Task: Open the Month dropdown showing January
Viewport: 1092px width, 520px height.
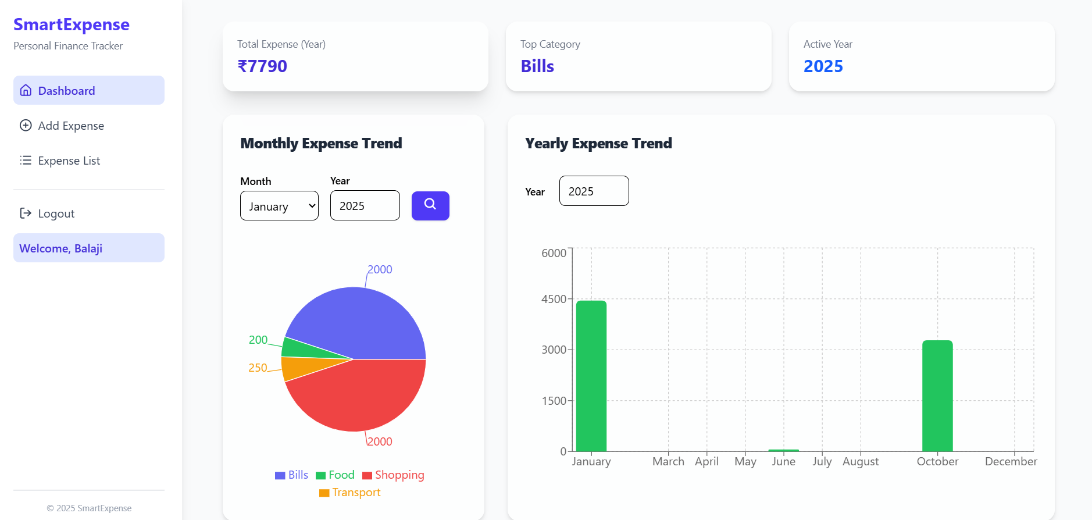Action: click(279, 206)
